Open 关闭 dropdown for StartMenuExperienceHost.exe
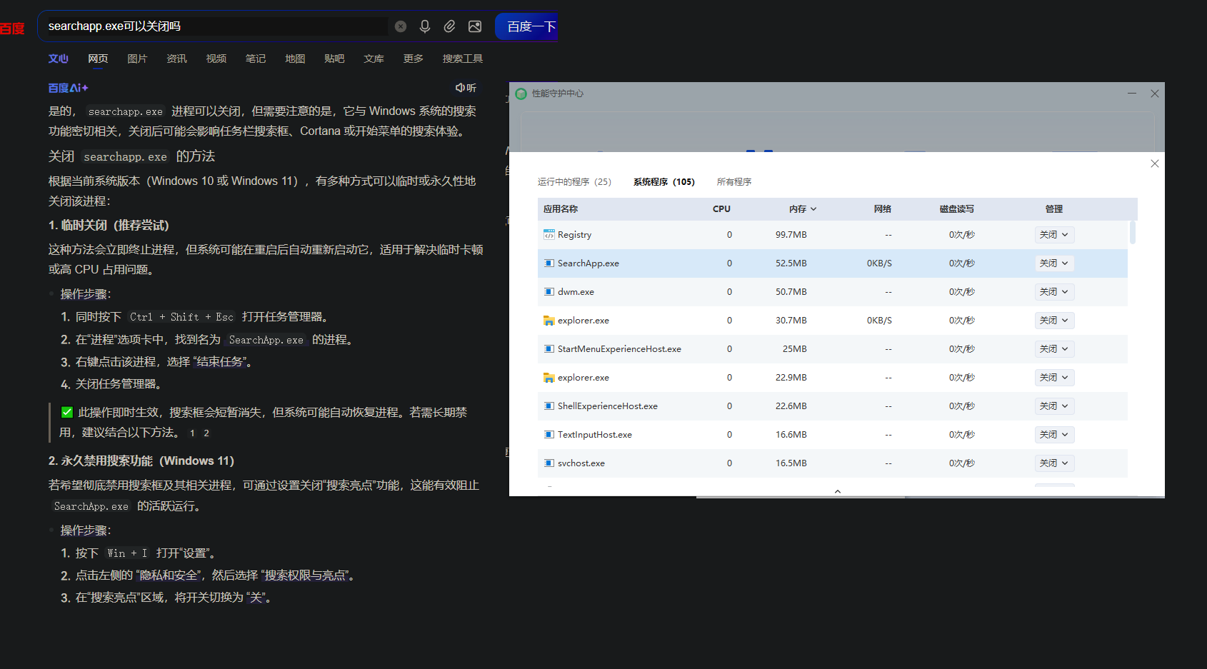1207x669 pixels. pyautogui.click(x=1054, y=348)
